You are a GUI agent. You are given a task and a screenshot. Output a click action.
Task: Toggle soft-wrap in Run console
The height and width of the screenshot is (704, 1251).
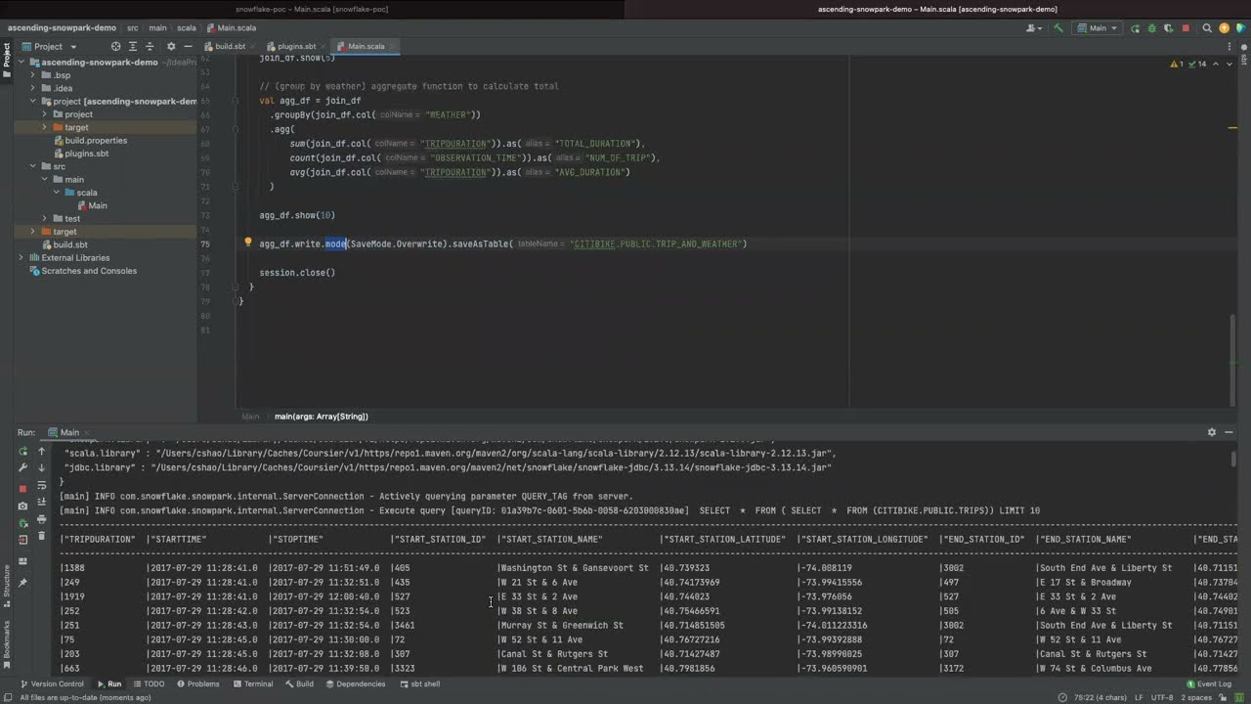(x=41, y=485)
